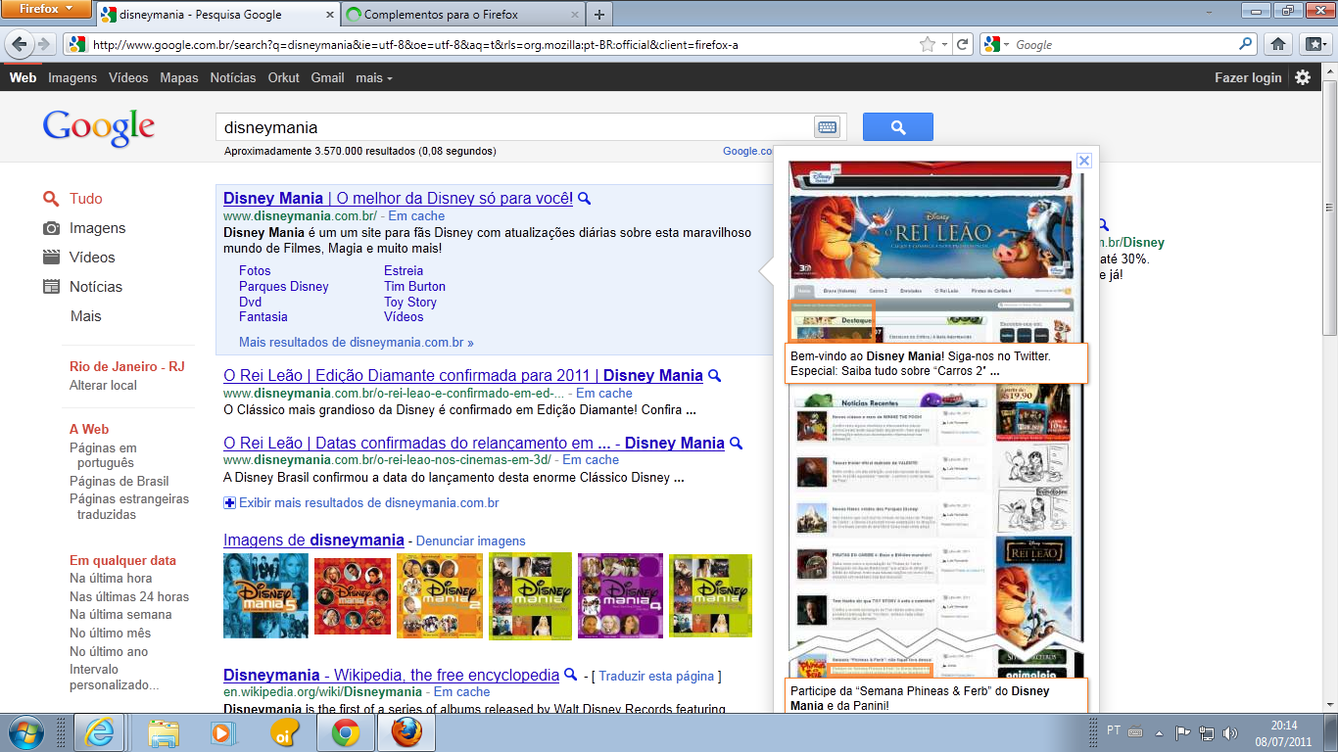1338x752 pixels.
Task: Open the 'mais' dropdown in Google bar
Action: 373,77
